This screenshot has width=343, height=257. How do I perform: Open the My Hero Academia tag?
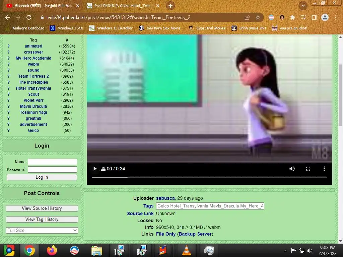(x=33, y=58)
